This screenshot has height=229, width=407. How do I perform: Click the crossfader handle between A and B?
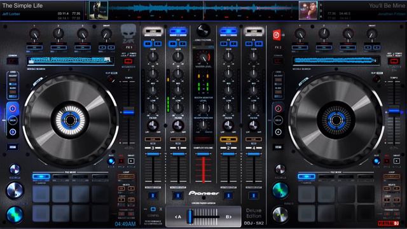pyautogui.click(x=191, y=216)
